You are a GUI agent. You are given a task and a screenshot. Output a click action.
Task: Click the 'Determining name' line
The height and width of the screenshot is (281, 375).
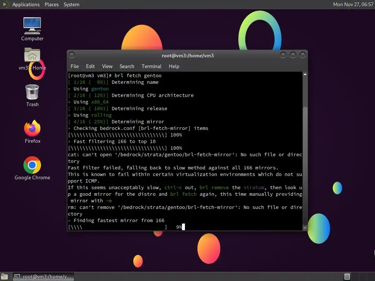pyautogui.click(x=135, y=82)
